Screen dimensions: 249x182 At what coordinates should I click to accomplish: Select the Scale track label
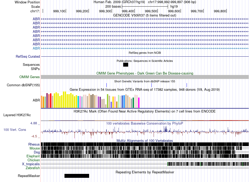35,7
